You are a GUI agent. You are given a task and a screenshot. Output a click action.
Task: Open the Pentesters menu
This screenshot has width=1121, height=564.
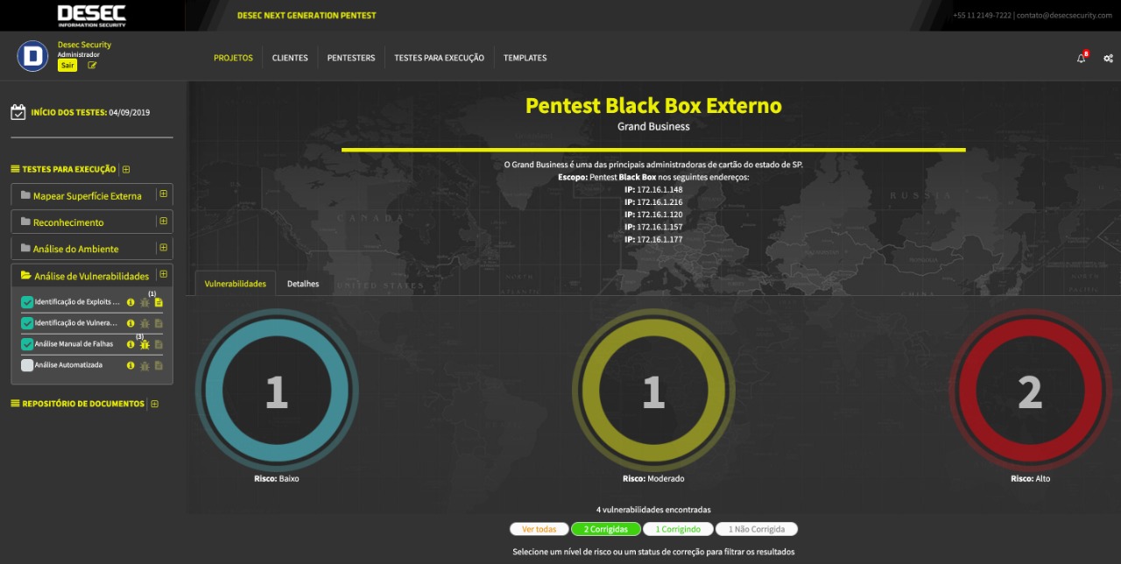(x=351, y=58)
